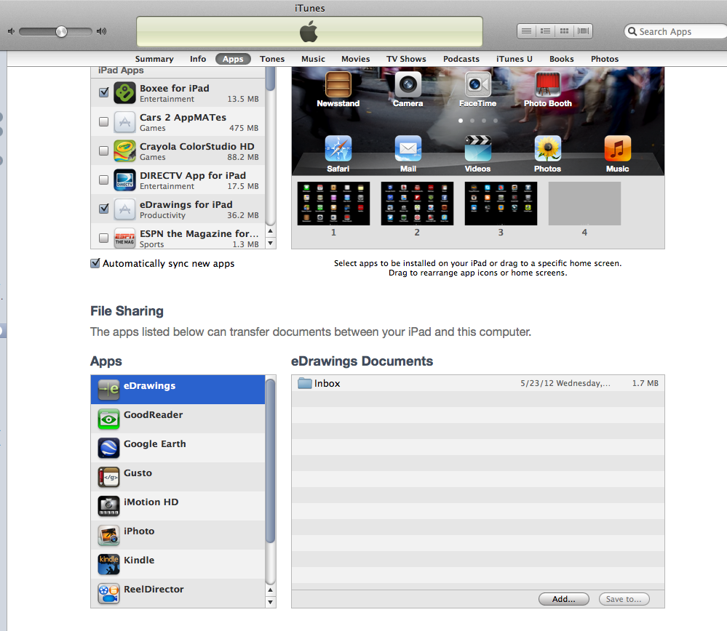Check DIRECTV App for iPad checkbox
Viewport: 727px width, 631px height.
(104, 180)
